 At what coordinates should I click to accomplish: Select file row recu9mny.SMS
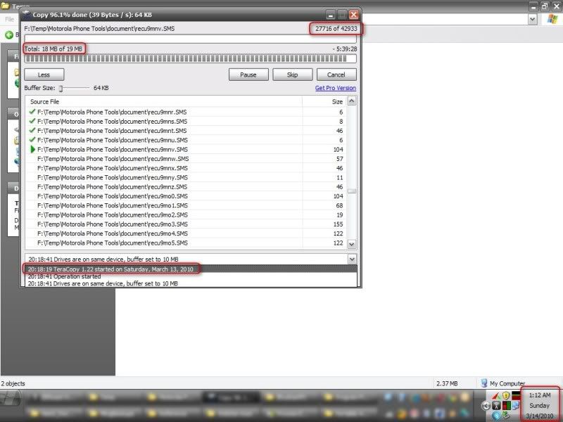coord(186,177)
